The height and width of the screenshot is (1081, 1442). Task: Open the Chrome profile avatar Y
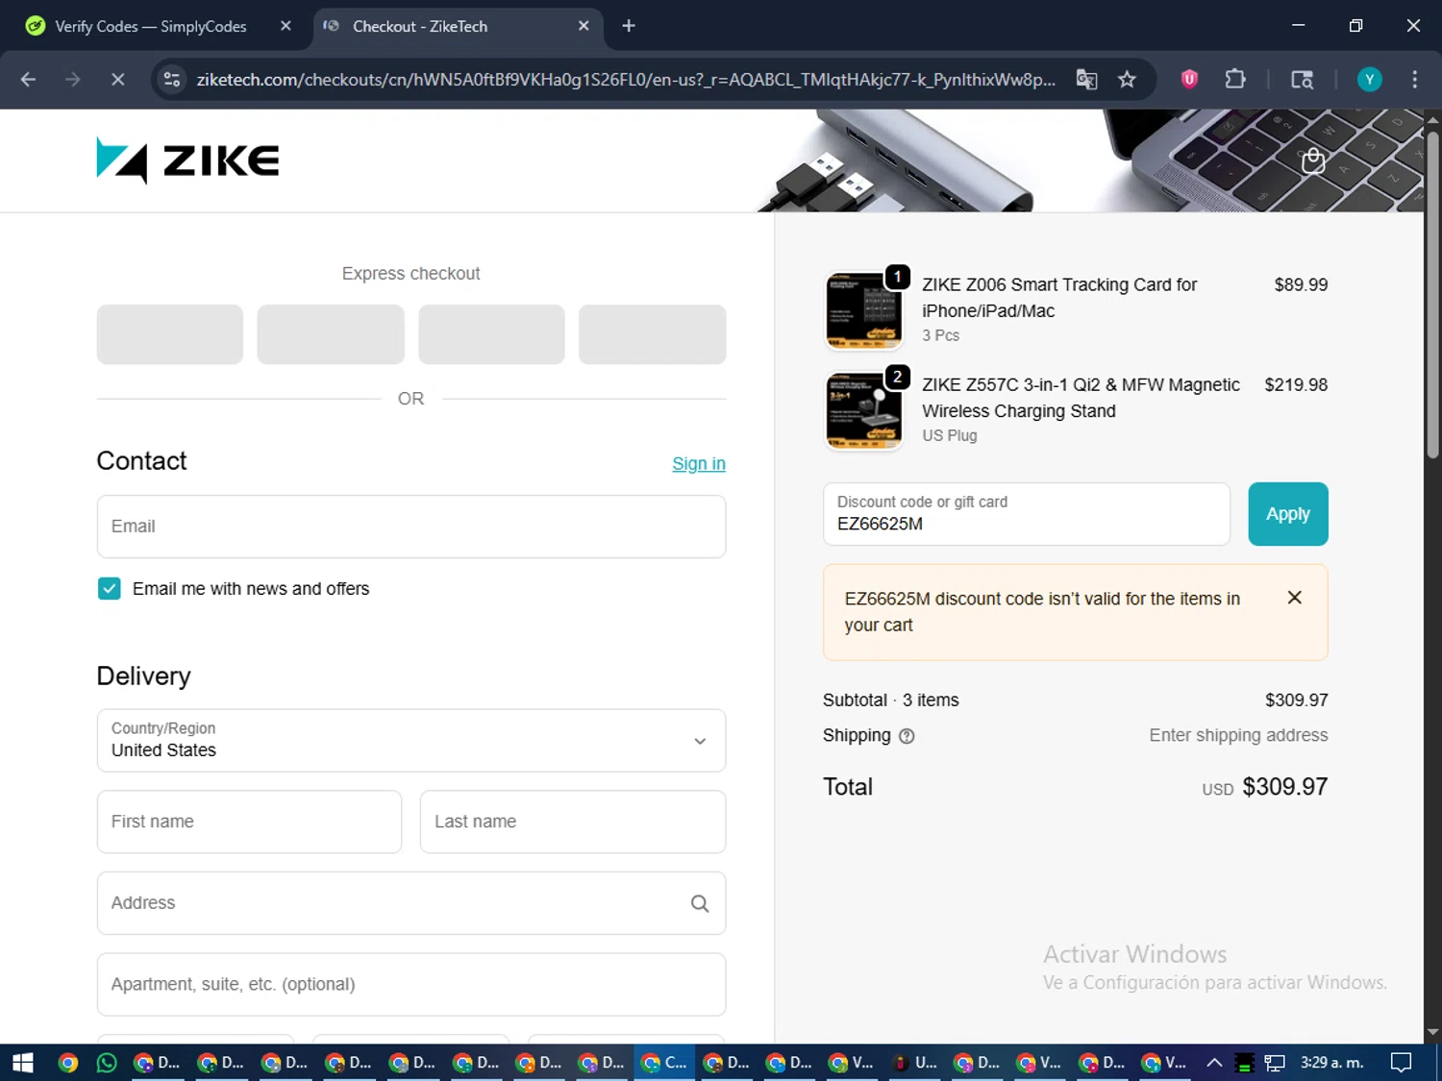tap(1369, 80)
